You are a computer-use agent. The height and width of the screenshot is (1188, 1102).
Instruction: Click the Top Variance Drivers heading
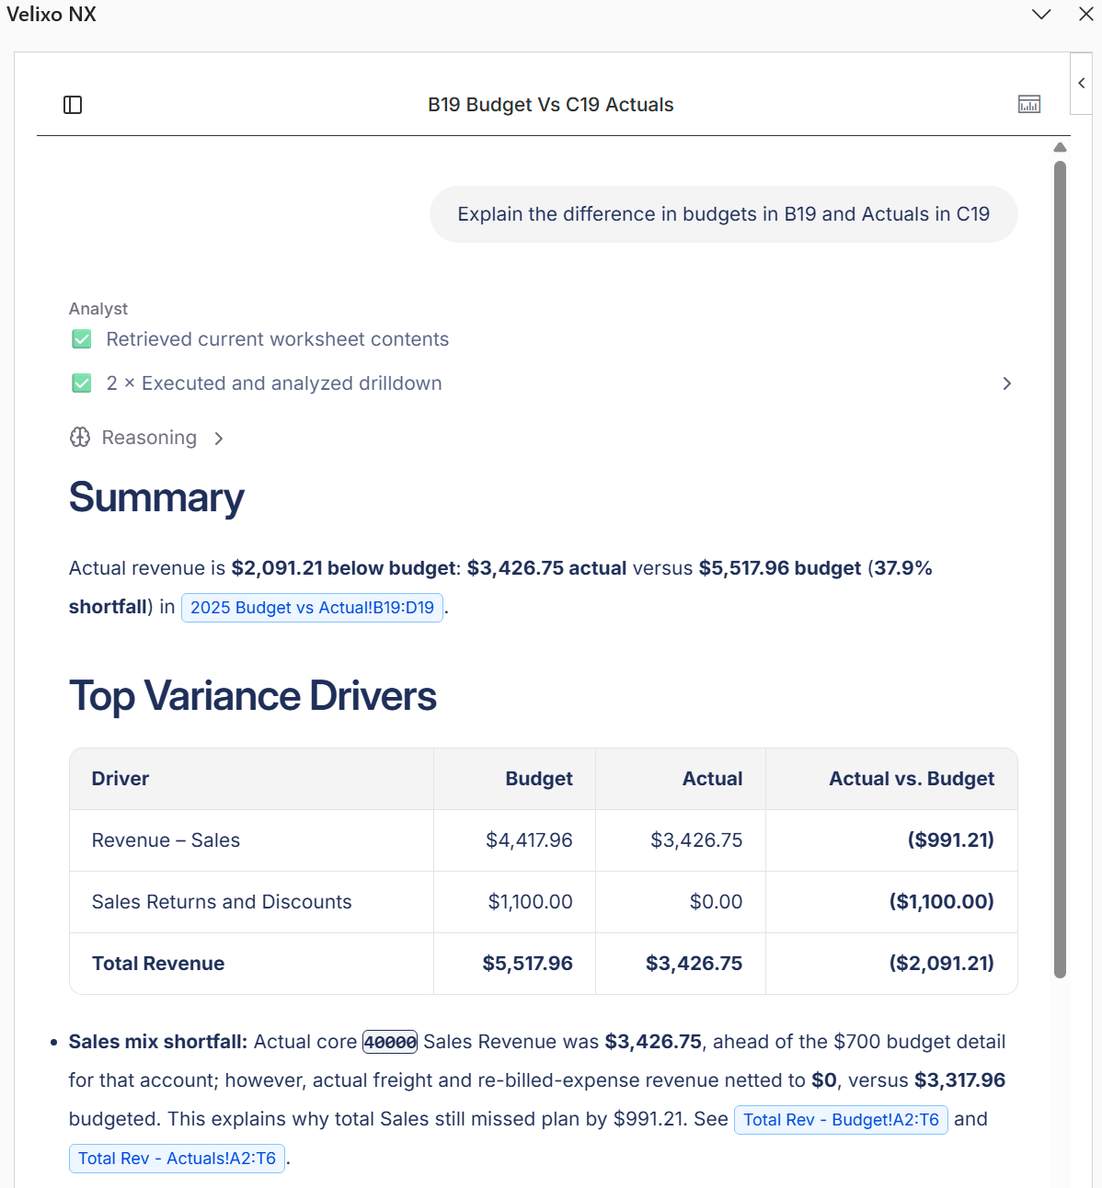coord(253,696)
